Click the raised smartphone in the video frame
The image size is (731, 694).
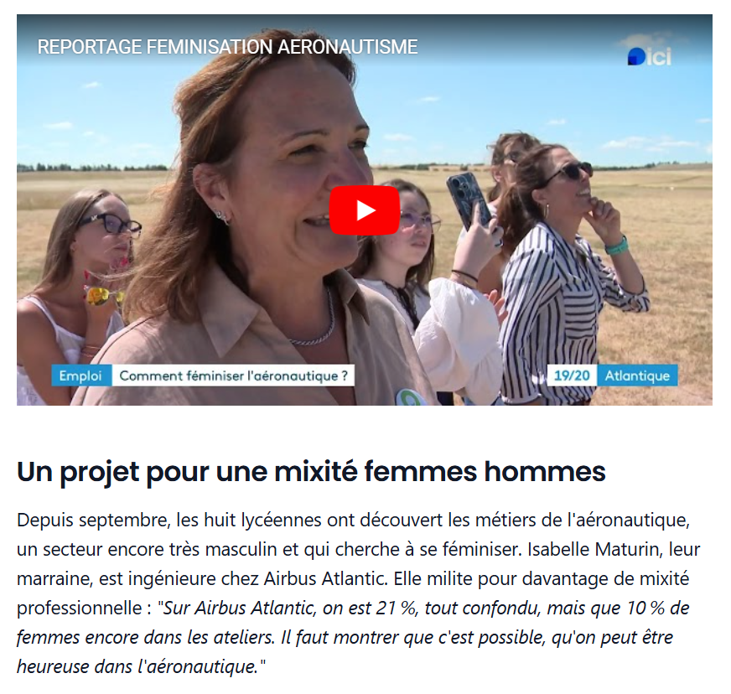click(x=470, y=201)
